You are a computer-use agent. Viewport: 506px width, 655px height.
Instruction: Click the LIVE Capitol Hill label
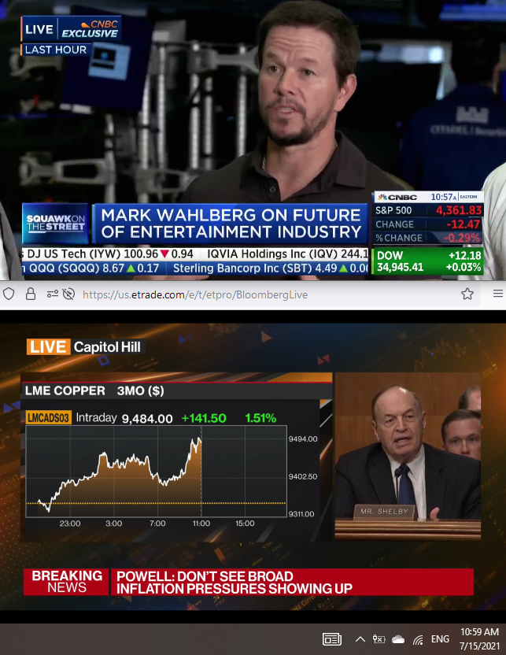(x=86, y=346)
